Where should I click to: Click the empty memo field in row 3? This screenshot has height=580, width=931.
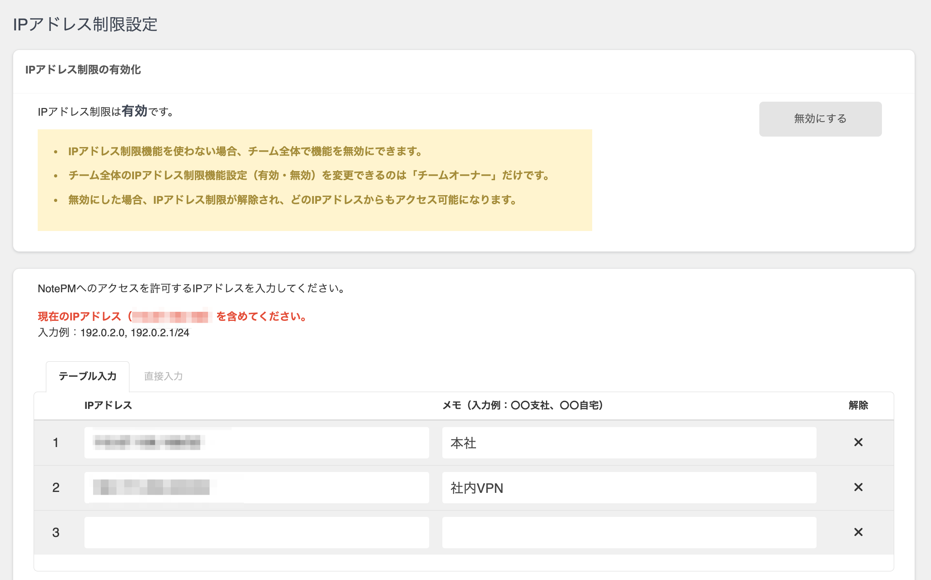(629, 532)
